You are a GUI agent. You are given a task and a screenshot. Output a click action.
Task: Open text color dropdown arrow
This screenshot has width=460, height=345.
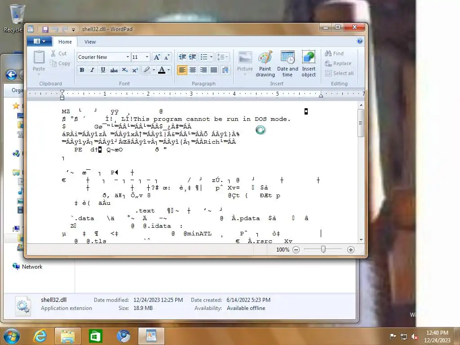tap(169, 70)
